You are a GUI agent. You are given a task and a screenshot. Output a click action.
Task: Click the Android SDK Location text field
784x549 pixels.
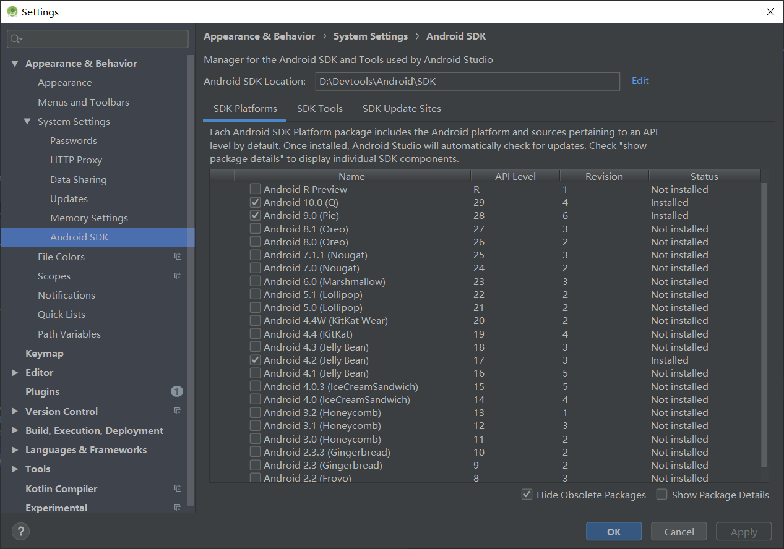click(x=468, y=81)
